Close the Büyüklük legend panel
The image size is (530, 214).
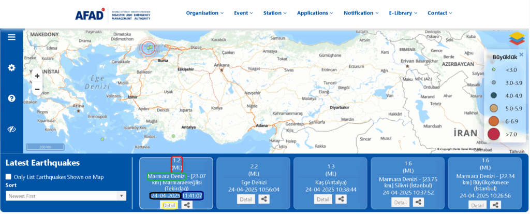click(521, 54)
